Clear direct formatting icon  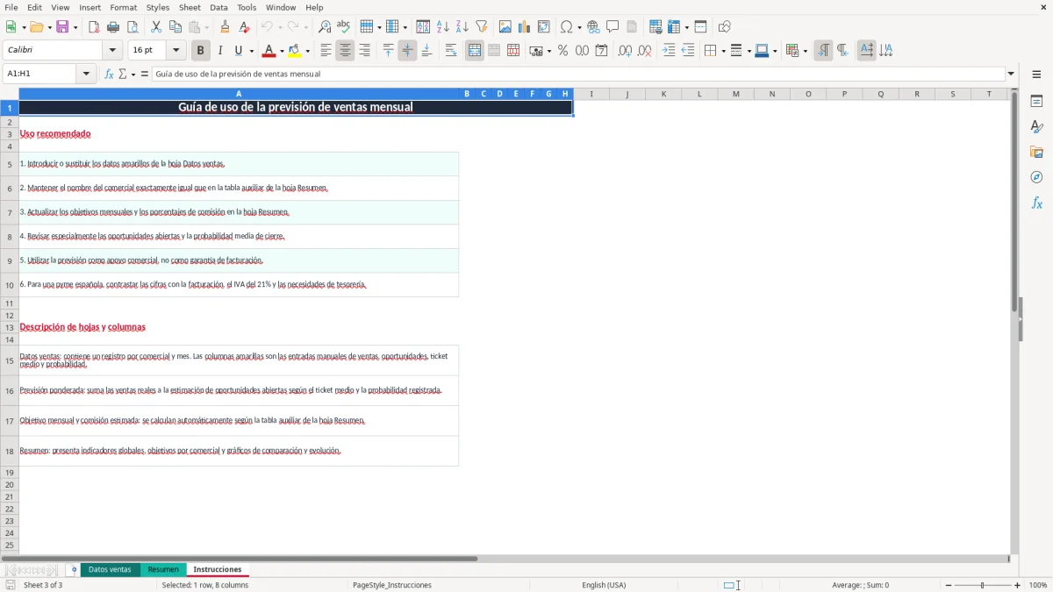[245, 27]
